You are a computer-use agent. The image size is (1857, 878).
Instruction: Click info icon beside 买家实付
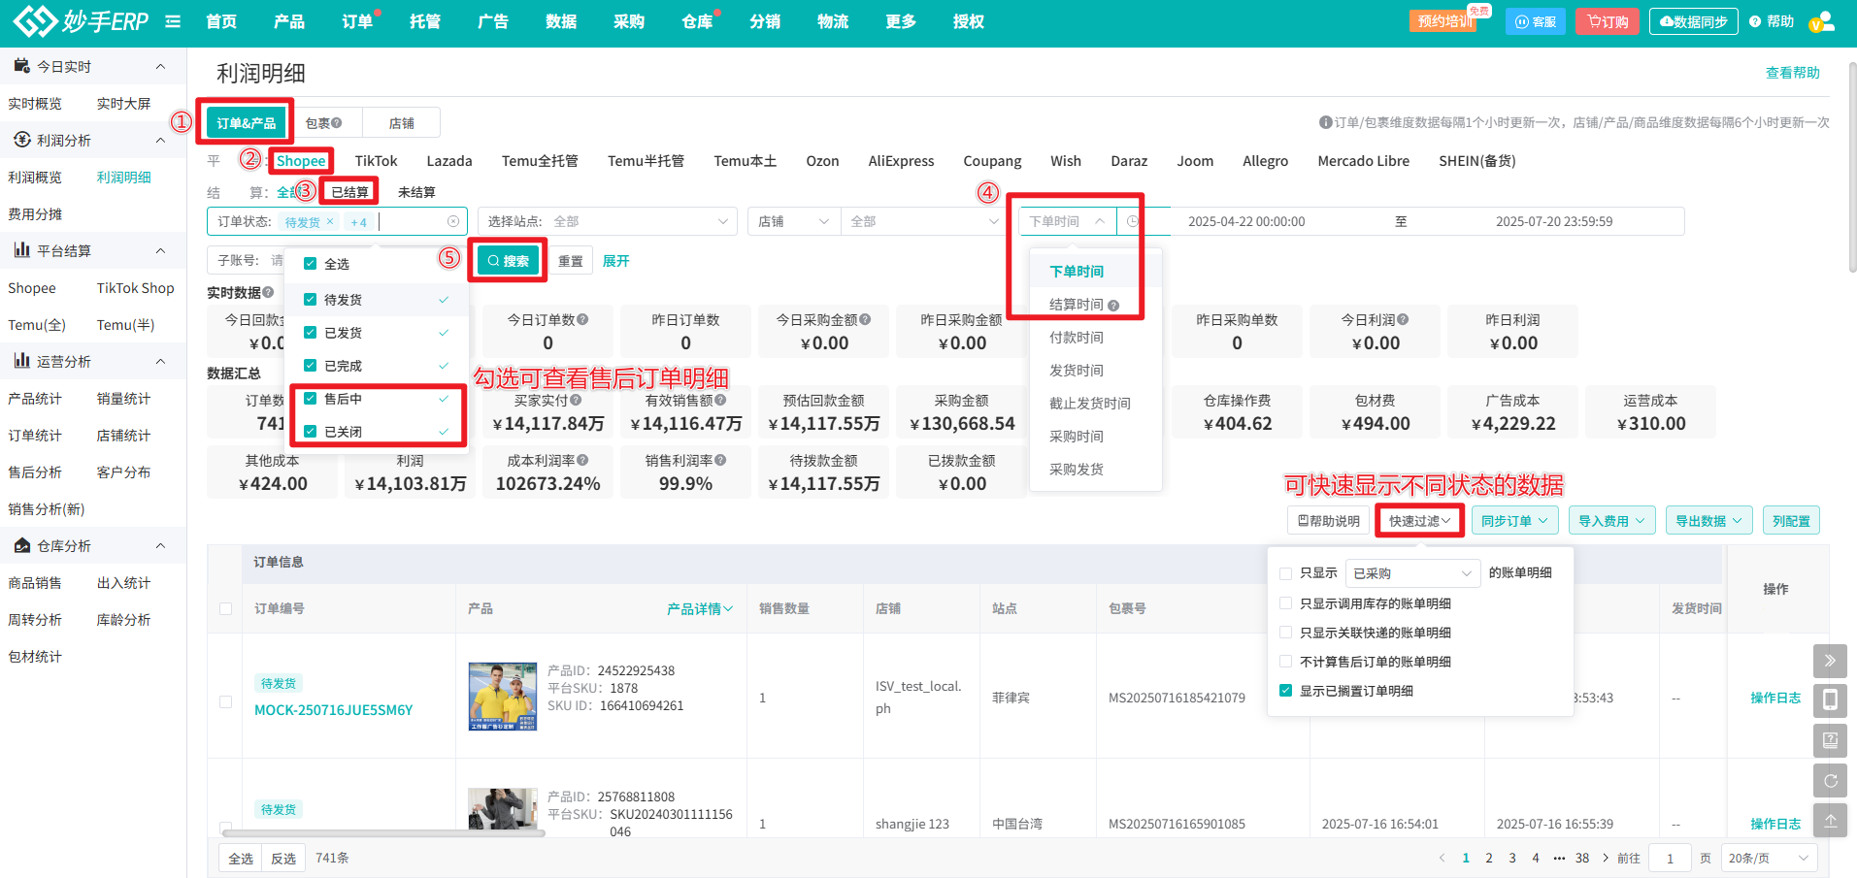point(576,400)
